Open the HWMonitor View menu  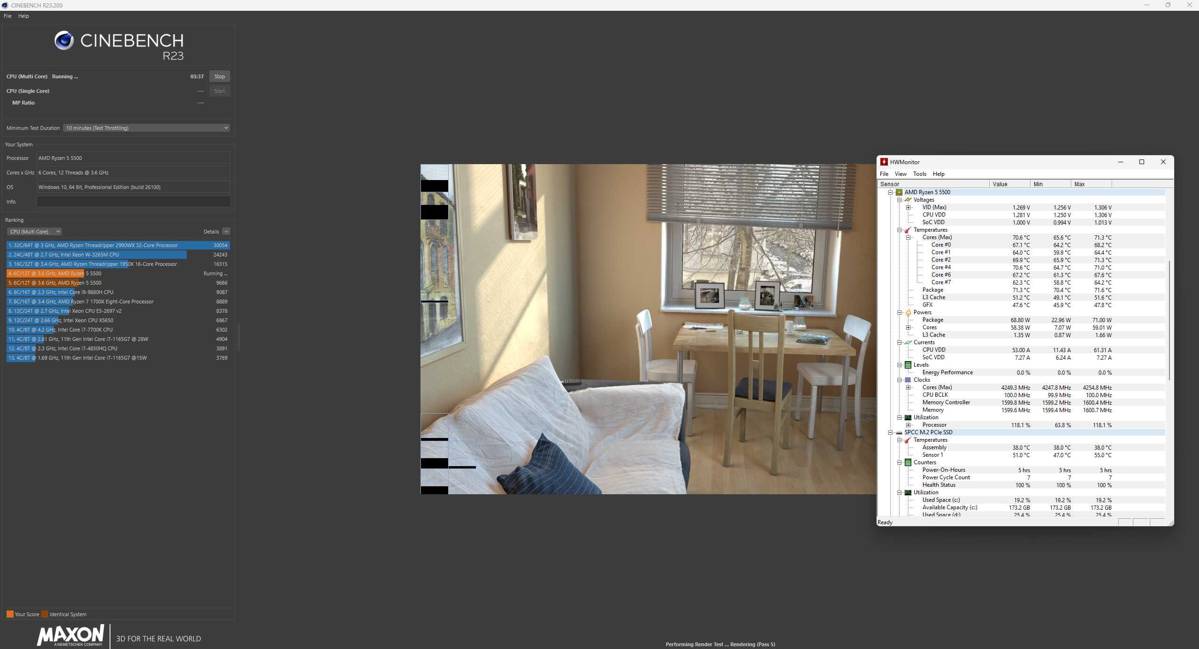(x=901, y=174)
